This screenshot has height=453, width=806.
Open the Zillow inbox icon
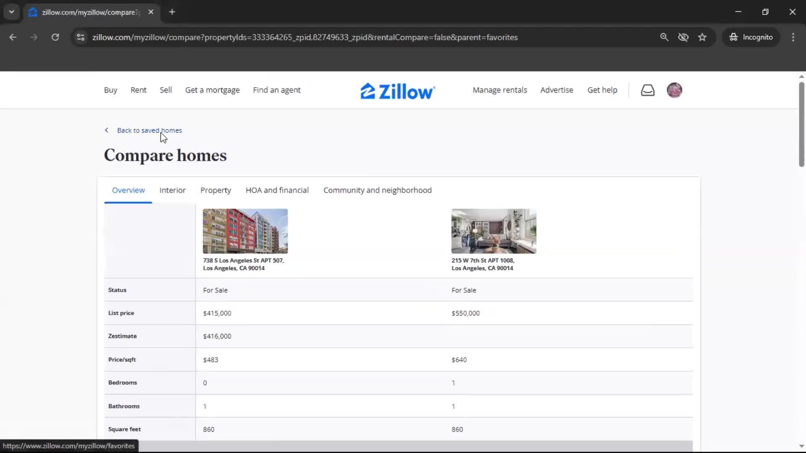[x=647, y=90]
